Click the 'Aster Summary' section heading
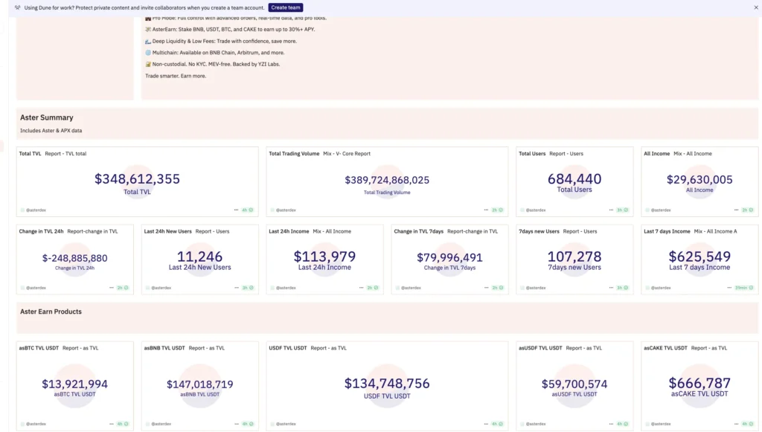762x432 pixels. [x=47, y=117]
